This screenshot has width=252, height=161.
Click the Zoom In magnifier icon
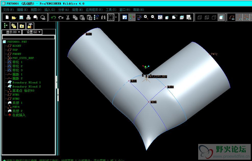[x=146, y=17]
